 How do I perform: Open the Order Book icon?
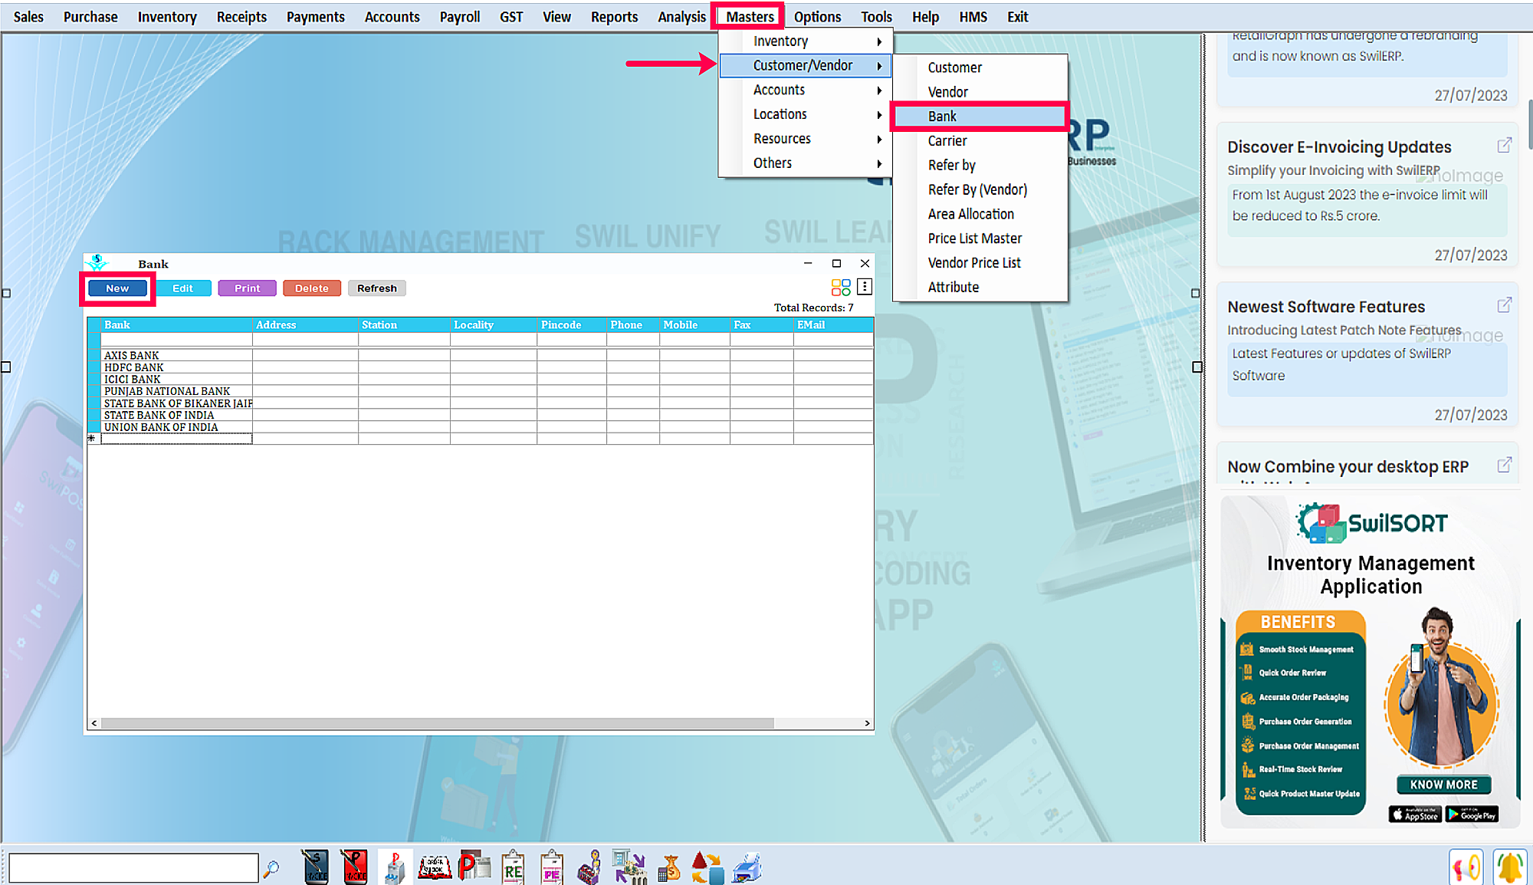435,867
